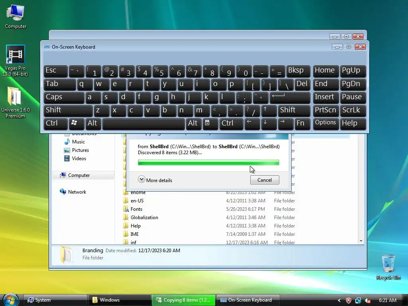
Task: Click the Enter arrow key on keyboard
Action: (290, 98)
